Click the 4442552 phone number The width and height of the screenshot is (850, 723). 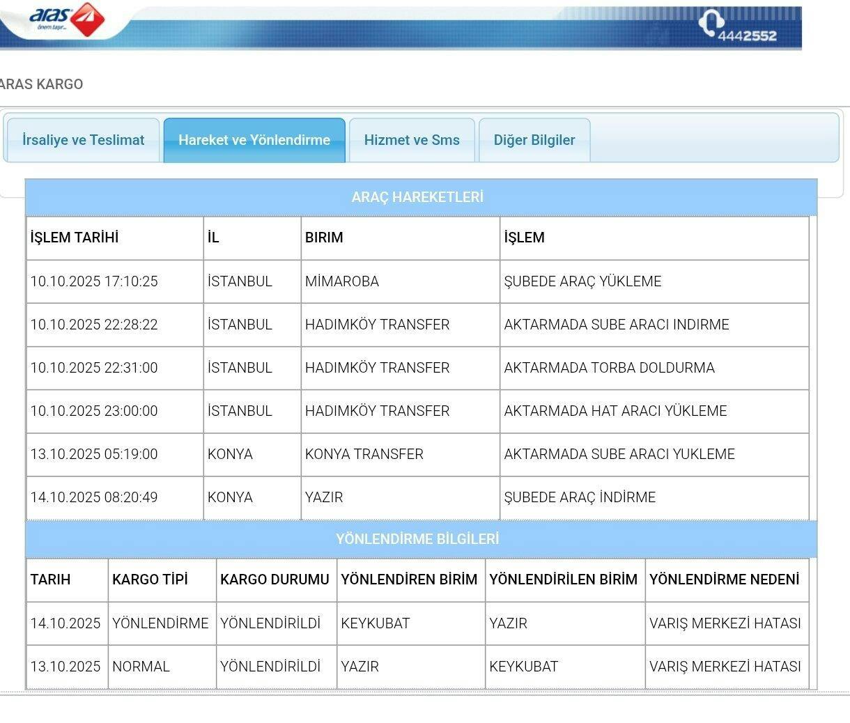tap(747, 36)
